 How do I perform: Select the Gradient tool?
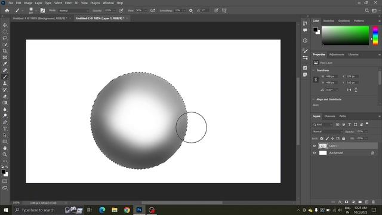(x=5, y=103)
